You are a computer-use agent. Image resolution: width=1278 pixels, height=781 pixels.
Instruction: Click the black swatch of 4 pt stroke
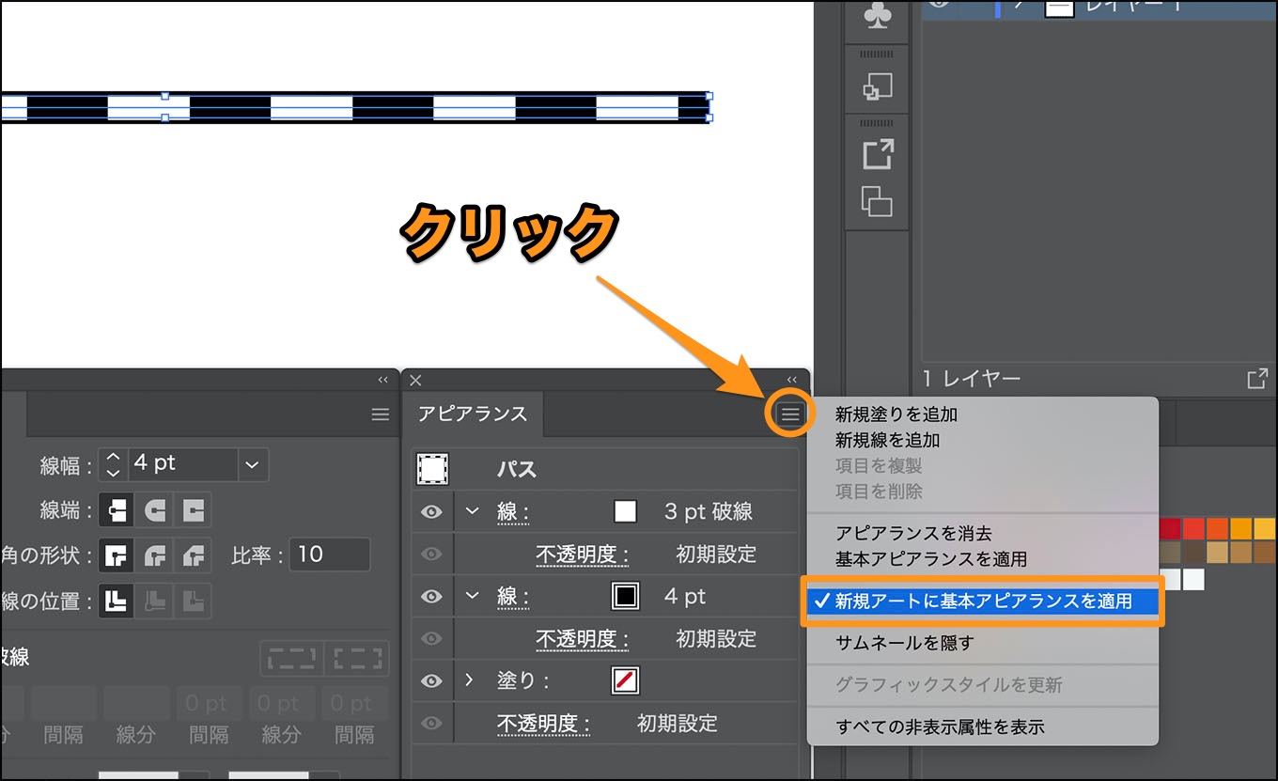(625, 597)
